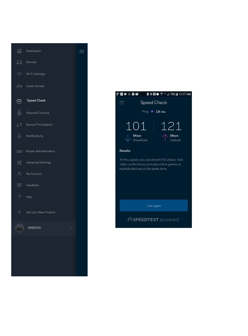Tap the 101 download speed value
The height and width of the screenshot is (336, 248).
[x=136, y=126]
